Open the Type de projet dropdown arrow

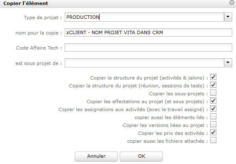click(x=228, y=17)
